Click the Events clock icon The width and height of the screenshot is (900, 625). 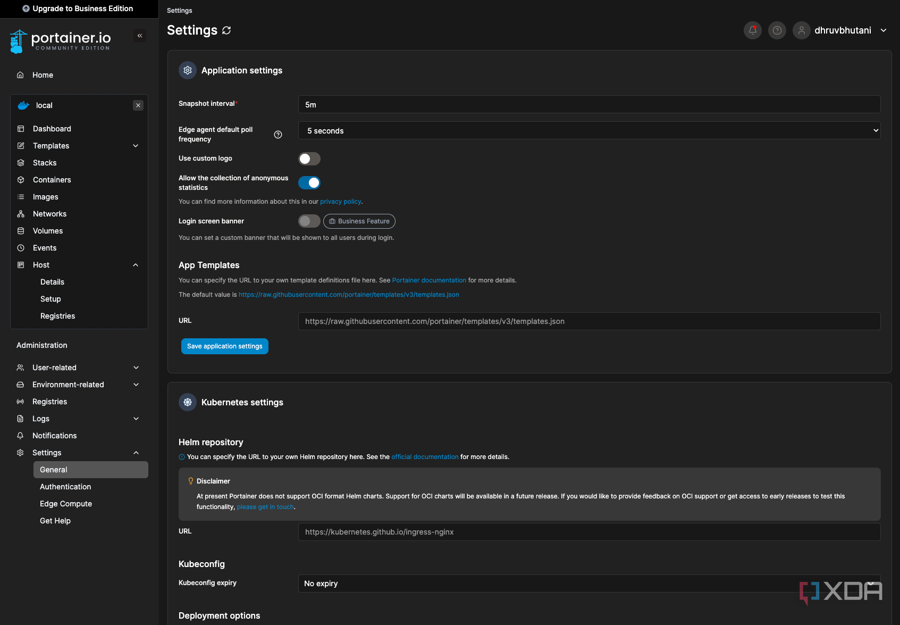pyautogui.click(x=21, y=248)
